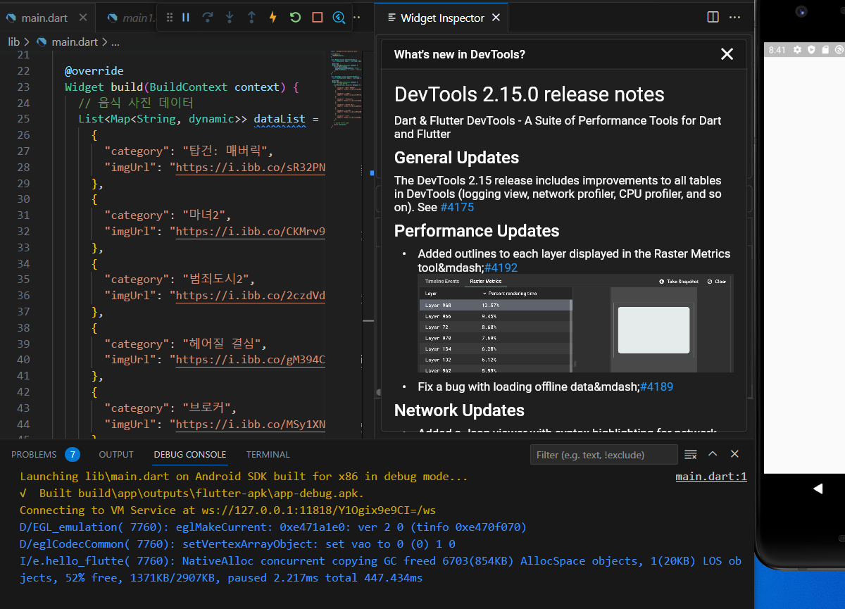Click the green Hot Restart icon

pyautogui.click(x=295, y=18)
